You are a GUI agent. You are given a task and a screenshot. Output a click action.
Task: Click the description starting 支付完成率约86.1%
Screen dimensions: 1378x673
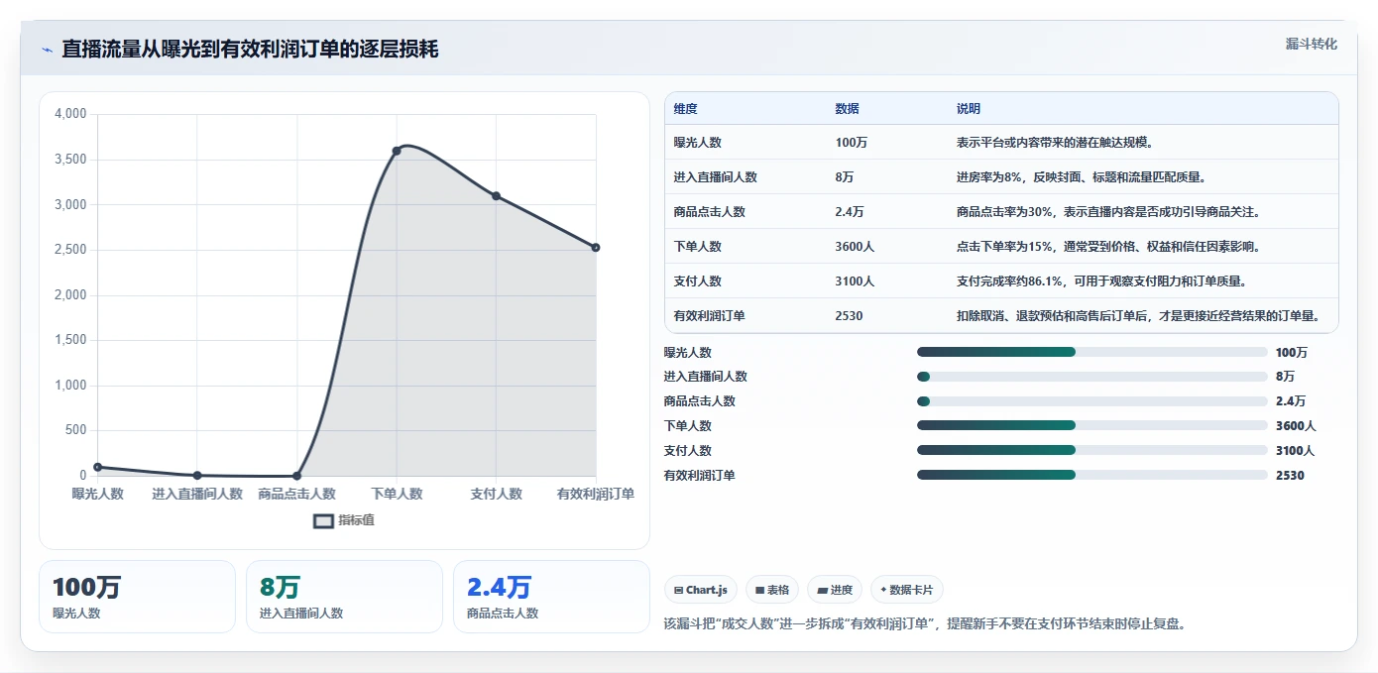[x=1101, y=281]
